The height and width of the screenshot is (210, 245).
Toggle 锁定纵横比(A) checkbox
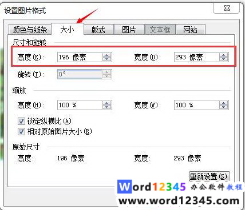[x=21, y=121]
